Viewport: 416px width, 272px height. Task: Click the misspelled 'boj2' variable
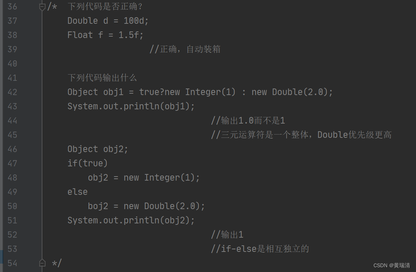(x=98, y=206)
